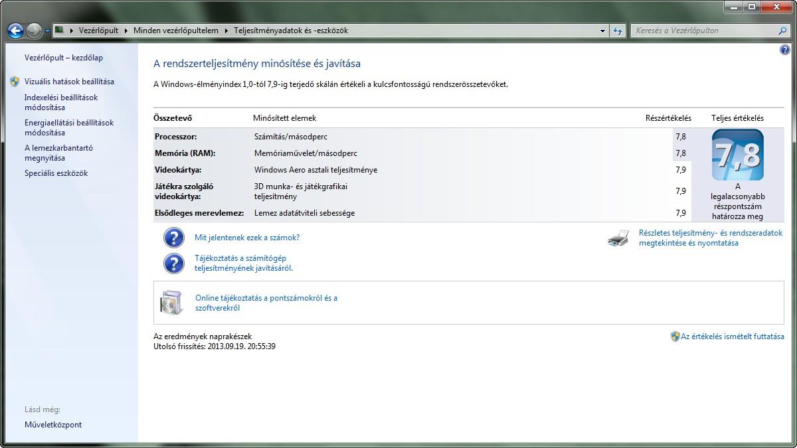797x448 pixels.
Task: Open Vizuális hatások beállítása link
Action: pyautogui.click(x=69, y=82)
